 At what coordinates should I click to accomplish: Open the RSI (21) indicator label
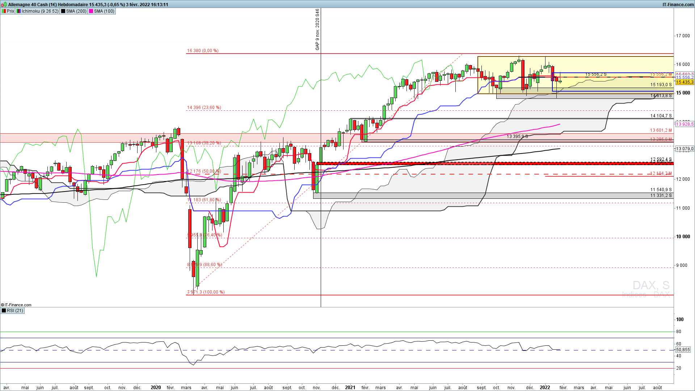[x=12, y=311]
